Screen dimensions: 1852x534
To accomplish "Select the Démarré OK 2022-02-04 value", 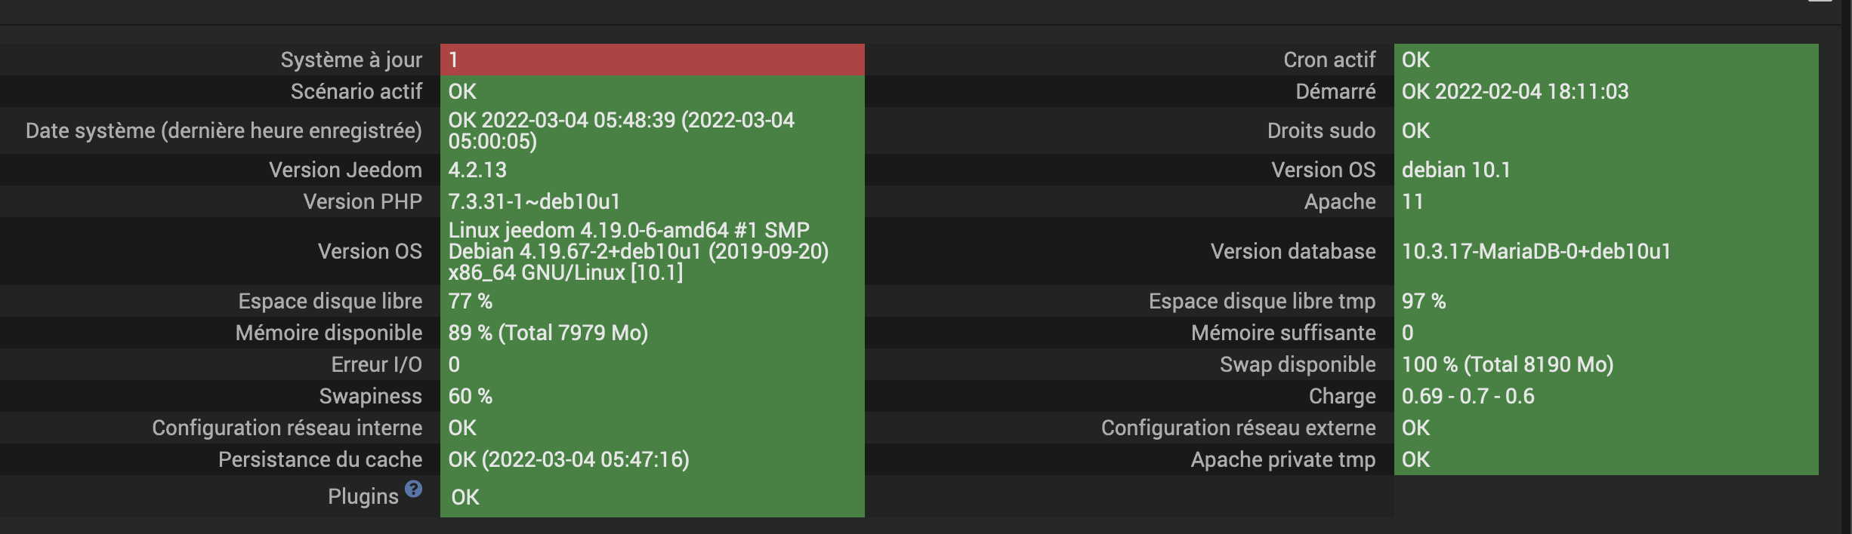I will (x=1607, y=91).
